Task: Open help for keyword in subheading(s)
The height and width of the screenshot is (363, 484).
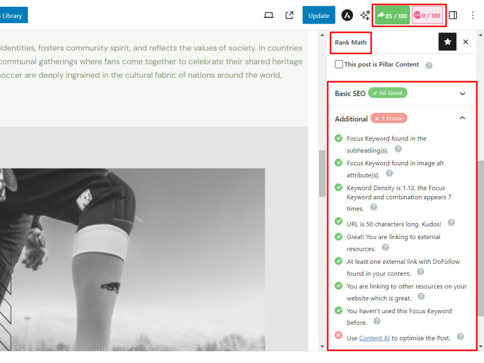Action: point(398,149)
